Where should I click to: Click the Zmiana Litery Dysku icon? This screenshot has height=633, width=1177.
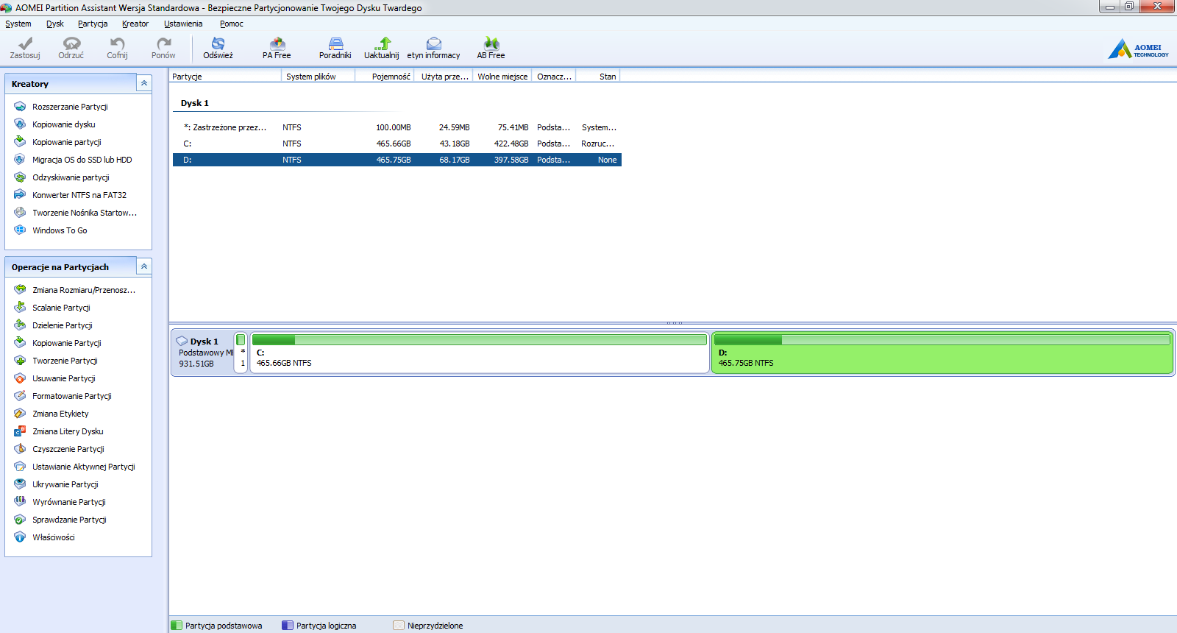[x=20, y=431]
